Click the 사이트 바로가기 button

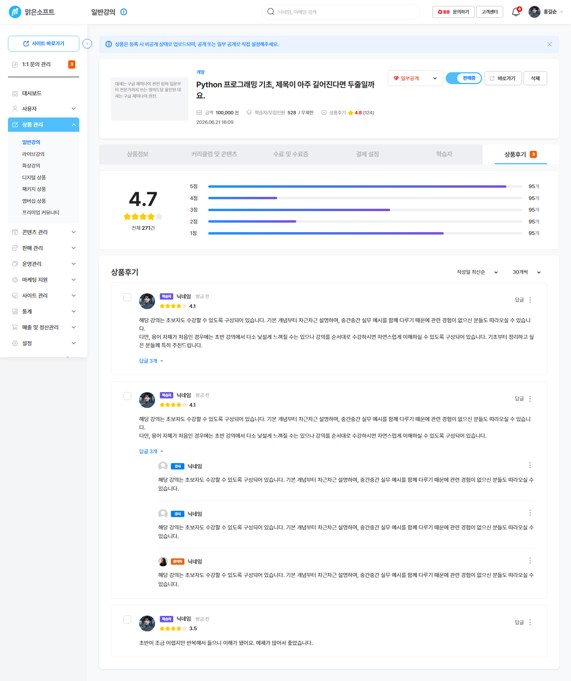pyautogui.click(x=44, y=44)
